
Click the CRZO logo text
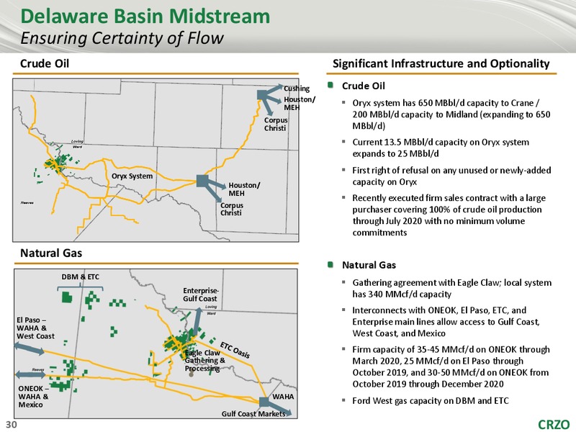pos(554,424)
